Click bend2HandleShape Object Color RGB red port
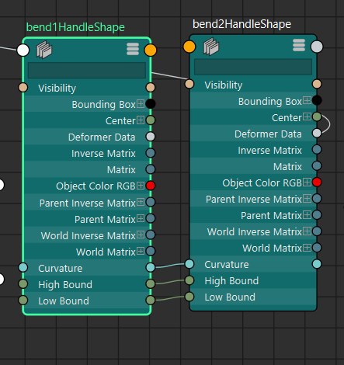 [x=317, y=182]
